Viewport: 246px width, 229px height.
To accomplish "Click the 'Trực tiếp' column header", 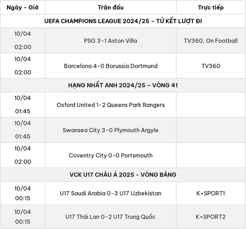I will pos(211,7).
